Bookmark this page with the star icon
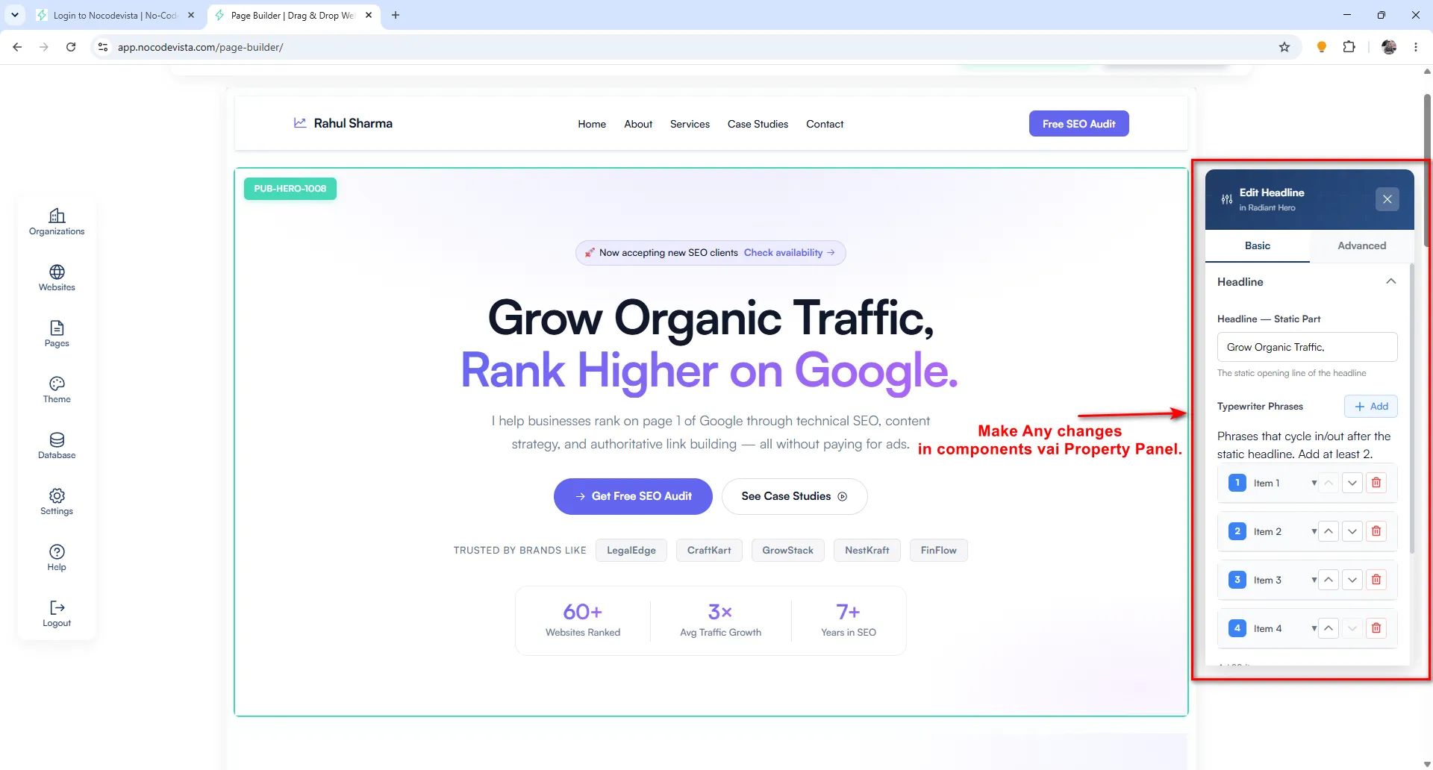 1284,47
